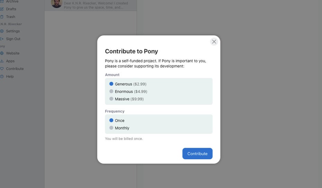Open the welcome message to K.N.R. Rixecker
Viewport: 322px width, 188px height.
[x=91, y=5]
